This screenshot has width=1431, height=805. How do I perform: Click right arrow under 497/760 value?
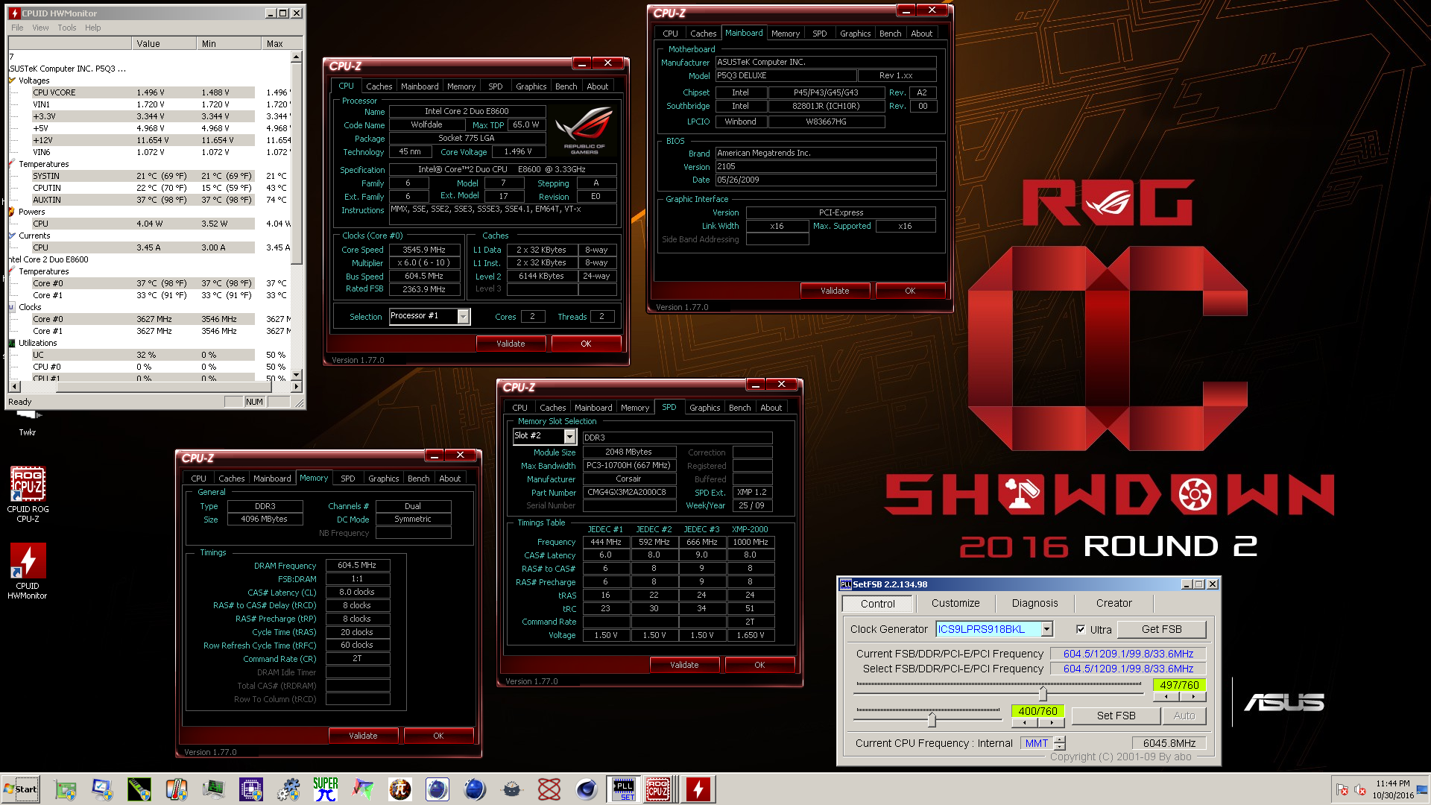(x=1193, y=697)
